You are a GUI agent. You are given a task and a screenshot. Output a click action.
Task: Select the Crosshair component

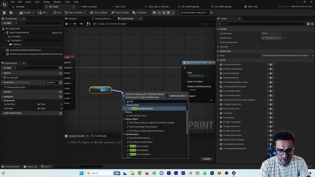(16, 36)
